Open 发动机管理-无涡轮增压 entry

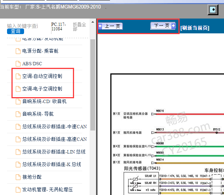tap(47, 189)
